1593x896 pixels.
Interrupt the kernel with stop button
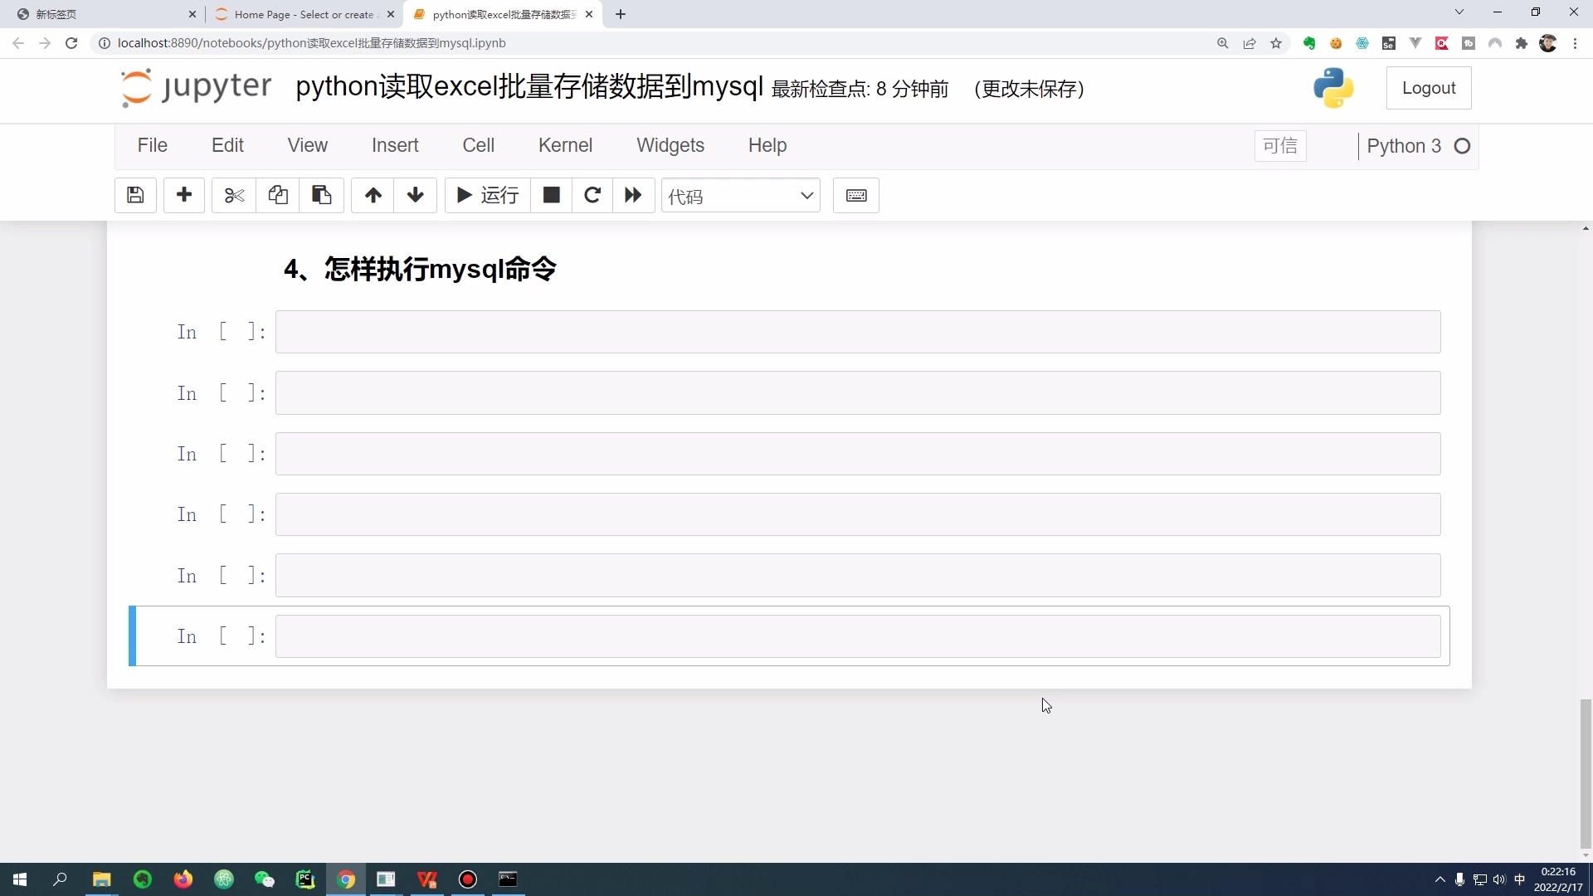click(551, 195)
